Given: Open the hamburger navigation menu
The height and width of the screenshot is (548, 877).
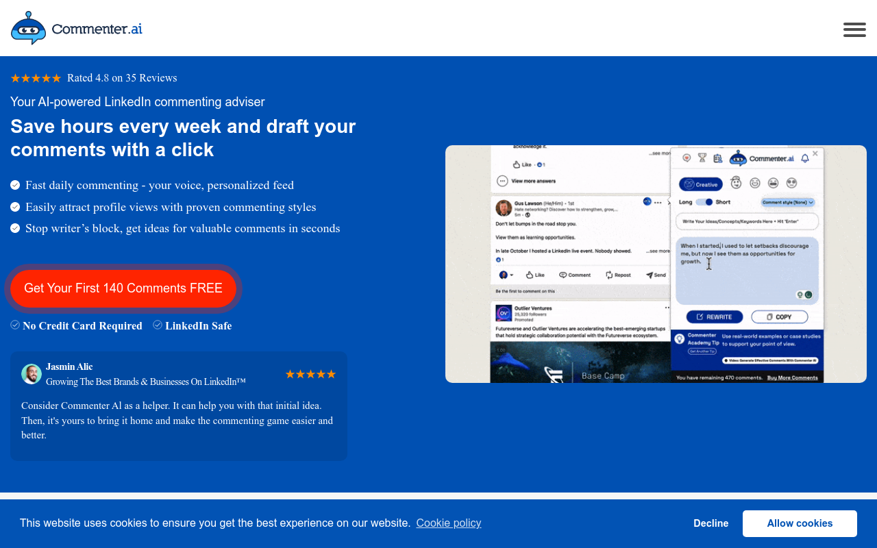Looking at the screenshot, I should click(854, 29).
